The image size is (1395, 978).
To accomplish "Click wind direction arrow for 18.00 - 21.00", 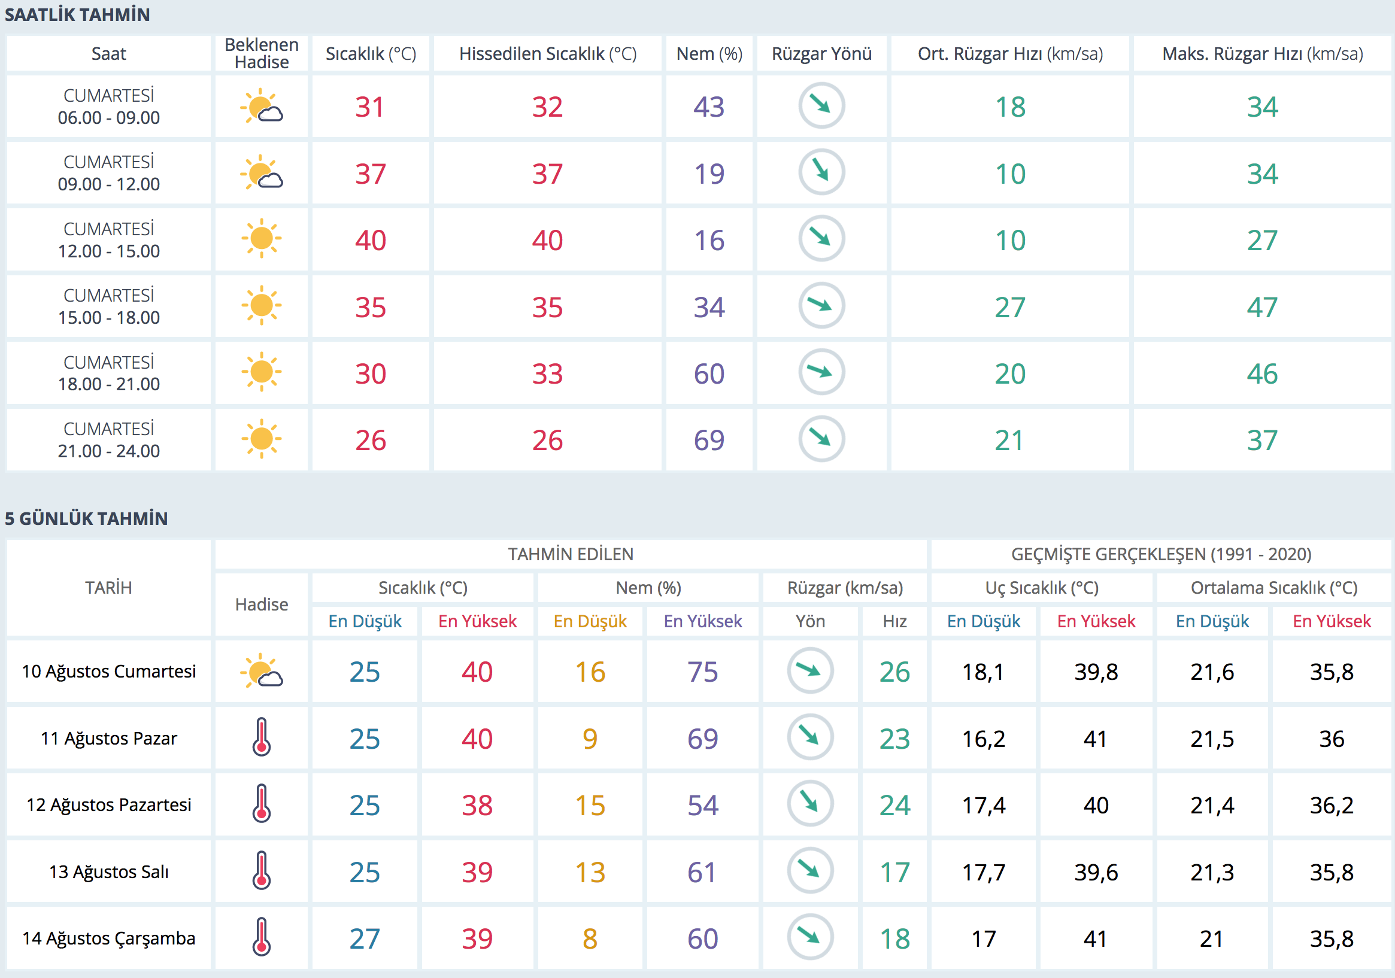I will pos(821,372).
